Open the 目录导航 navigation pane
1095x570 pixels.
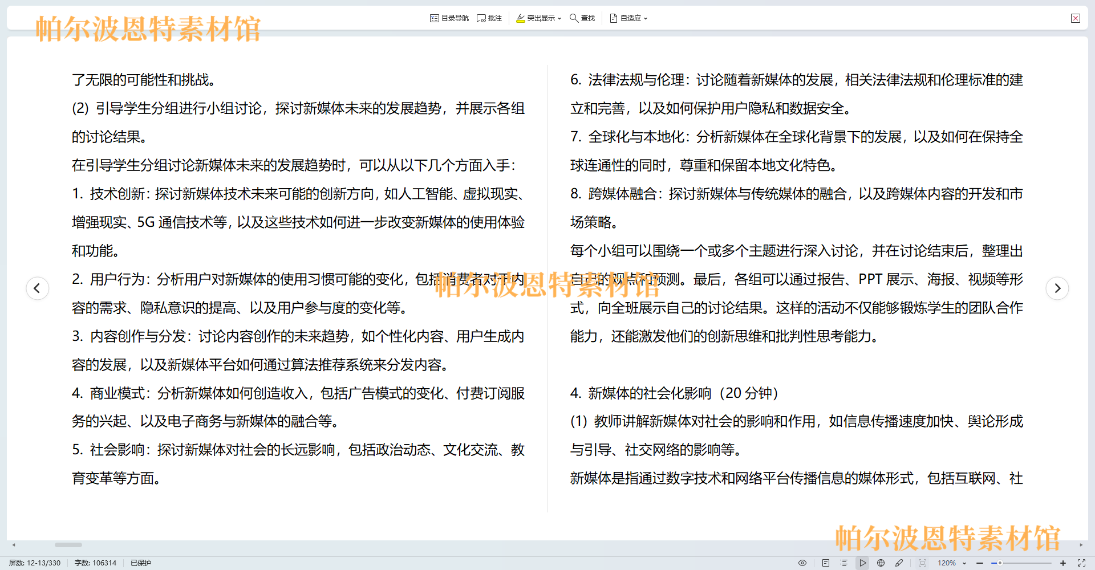449,18
